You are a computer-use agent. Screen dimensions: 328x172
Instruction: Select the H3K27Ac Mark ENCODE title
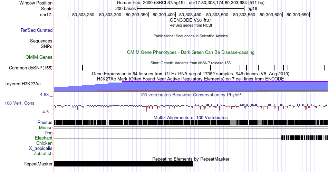pyautogui.click(x=191, y=79)
